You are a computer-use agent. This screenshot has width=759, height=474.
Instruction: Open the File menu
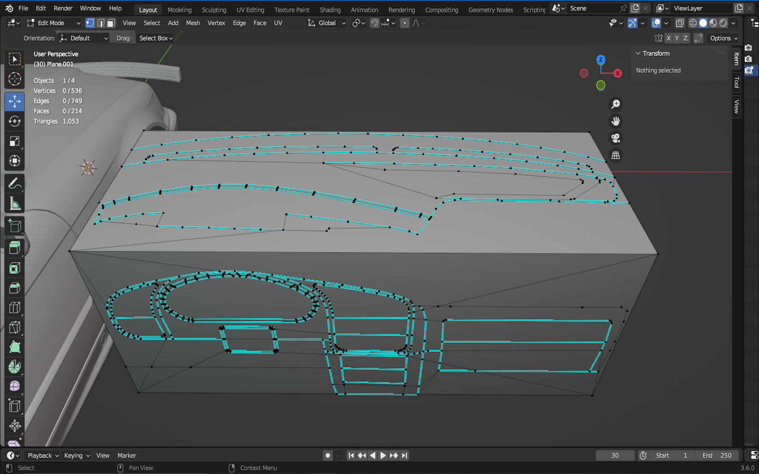pos(23,8)
